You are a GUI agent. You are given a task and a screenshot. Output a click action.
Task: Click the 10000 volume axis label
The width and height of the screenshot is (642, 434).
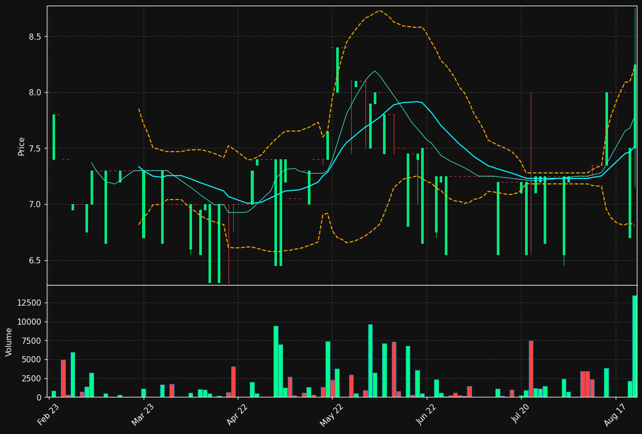[x=30, y=322]
